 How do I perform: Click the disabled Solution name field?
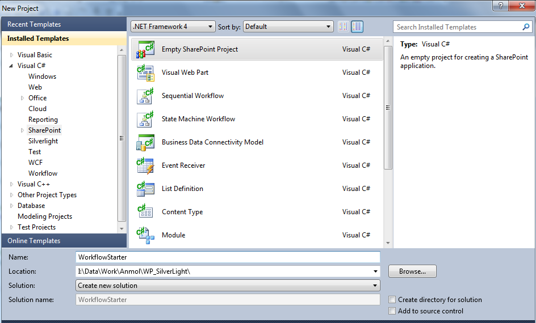pyautogui.click(x=228, y=299)
